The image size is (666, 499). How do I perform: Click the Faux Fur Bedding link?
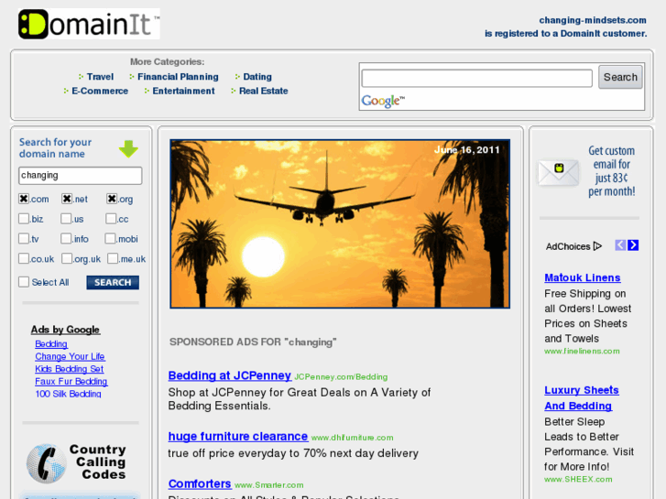pyautogui.click(x=71, y=382)
